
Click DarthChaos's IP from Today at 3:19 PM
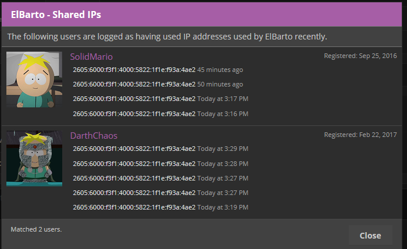pyautogui.click(x=134, y=207)
